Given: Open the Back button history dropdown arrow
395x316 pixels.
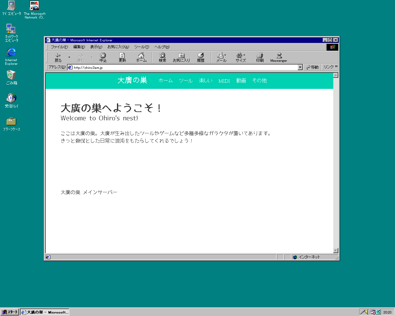Looking at the screenshot, I should click(69, 57).
